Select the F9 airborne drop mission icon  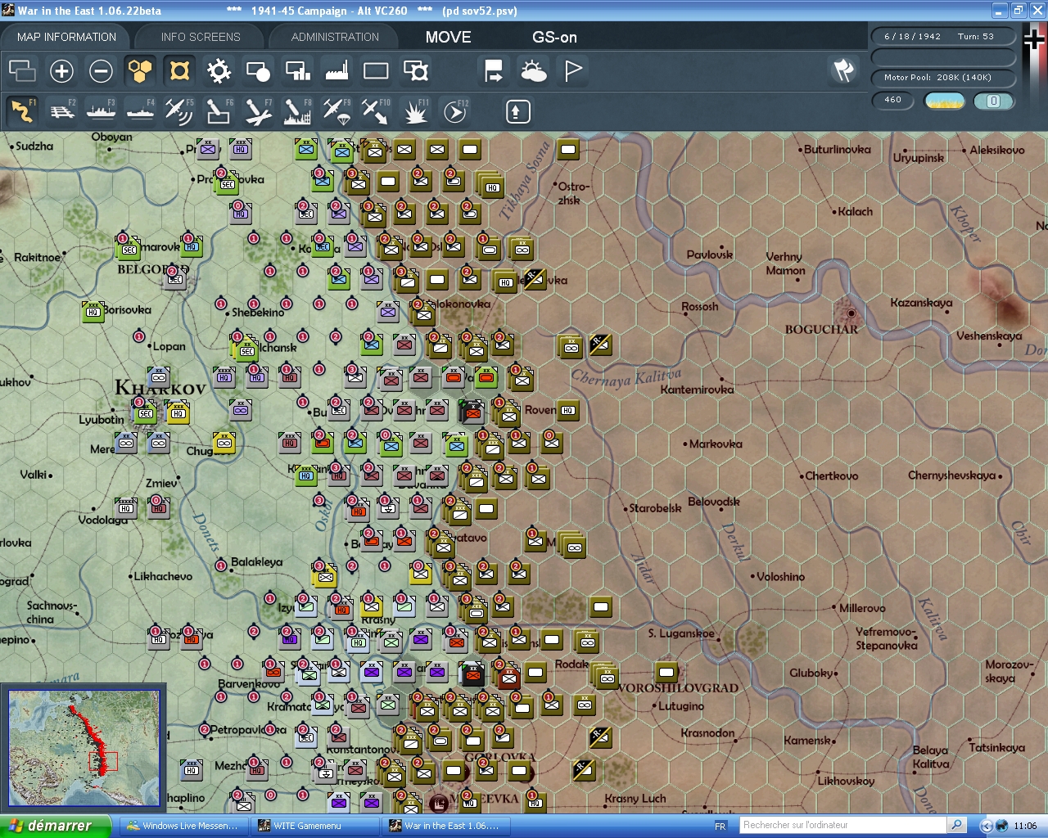tap(337, 110)
